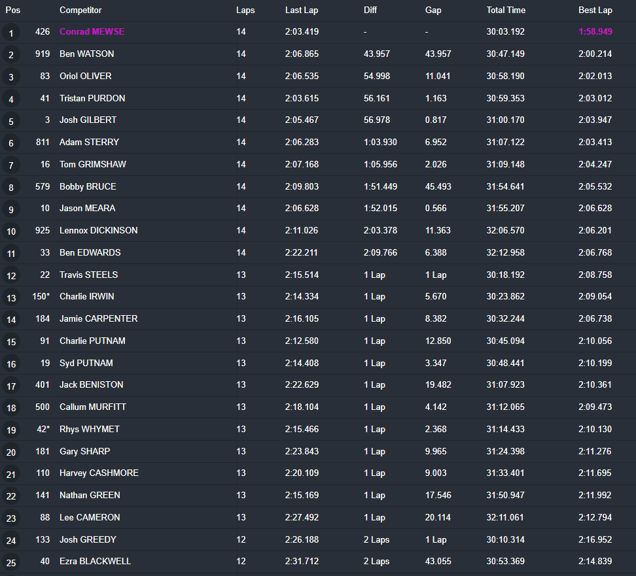This screenshot has width=636, height=576.
Task: Click the Last Lap column header
Action: pyautogui.click(x=302, y=10)
